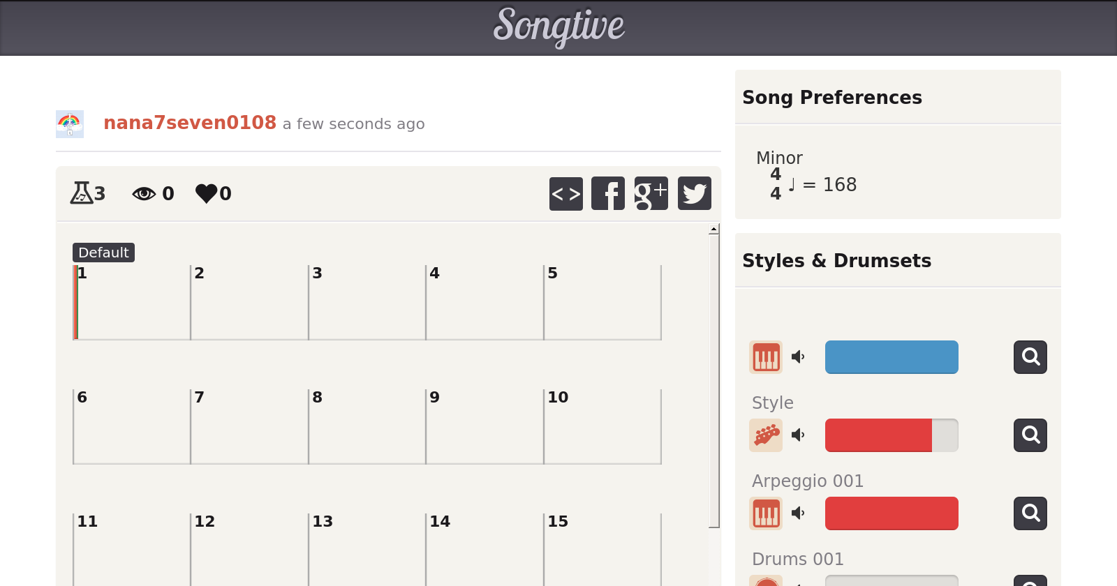Open the search button below Arpeggio 001 label
Image resolution: width=1117 pixels, height=586 pixels.
[x=1030, y=513]
